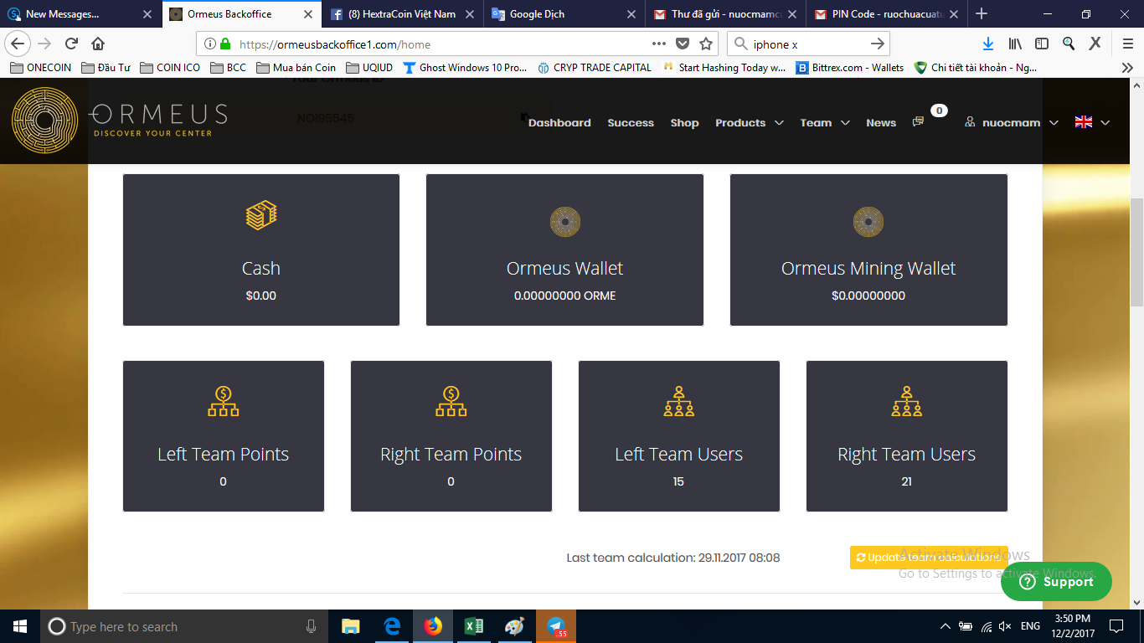The height and width of the screenshot is (643, 1144).
Task: Open Excel from the taskbar
Action: pos(474,626)
